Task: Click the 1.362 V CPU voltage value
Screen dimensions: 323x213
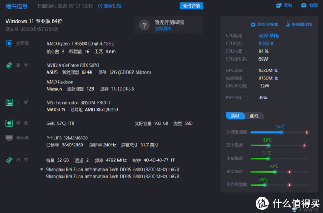Action: coord(266,43)
